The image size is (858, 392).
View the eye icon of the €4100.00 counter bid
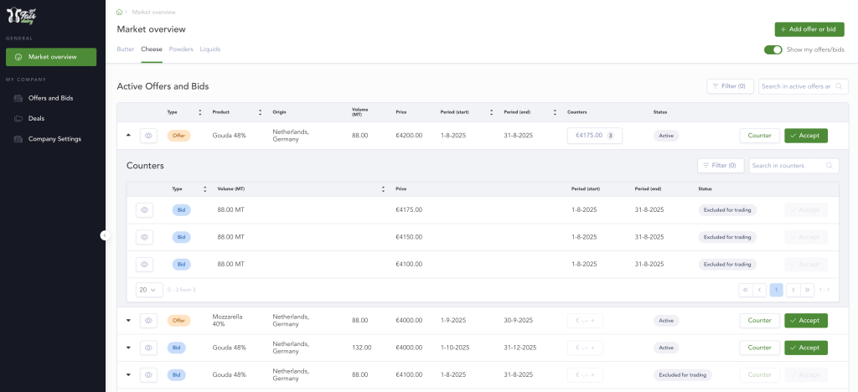click(144, 264)
